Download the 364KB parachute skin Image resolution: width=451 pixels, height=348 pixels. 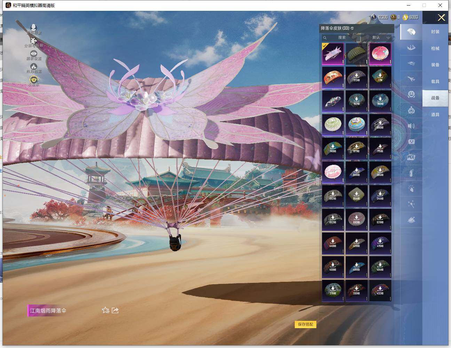coord(380,172)
